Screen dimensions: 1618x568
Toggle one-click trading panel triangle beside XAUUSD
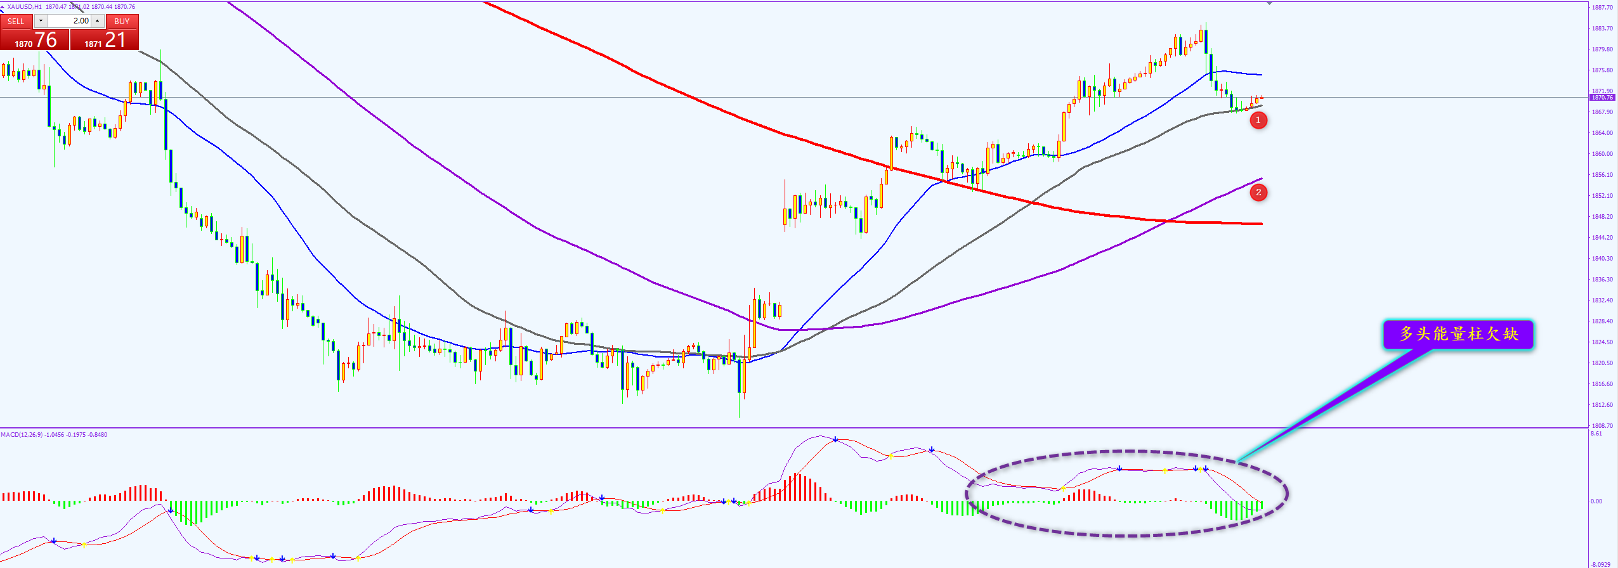tap(3, 8)
